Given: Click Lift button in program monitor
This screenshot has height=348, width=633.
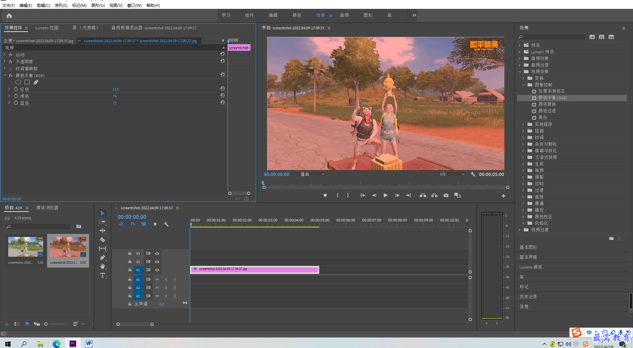Looking at the screenshot, I should [x=423, y=195].
